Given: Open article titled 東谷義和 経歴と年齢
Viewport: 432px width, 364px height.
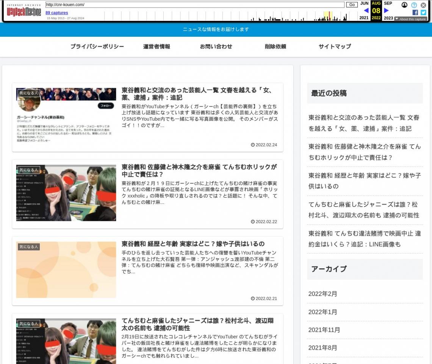Looking at the screenshot, I should coord(193,244).
